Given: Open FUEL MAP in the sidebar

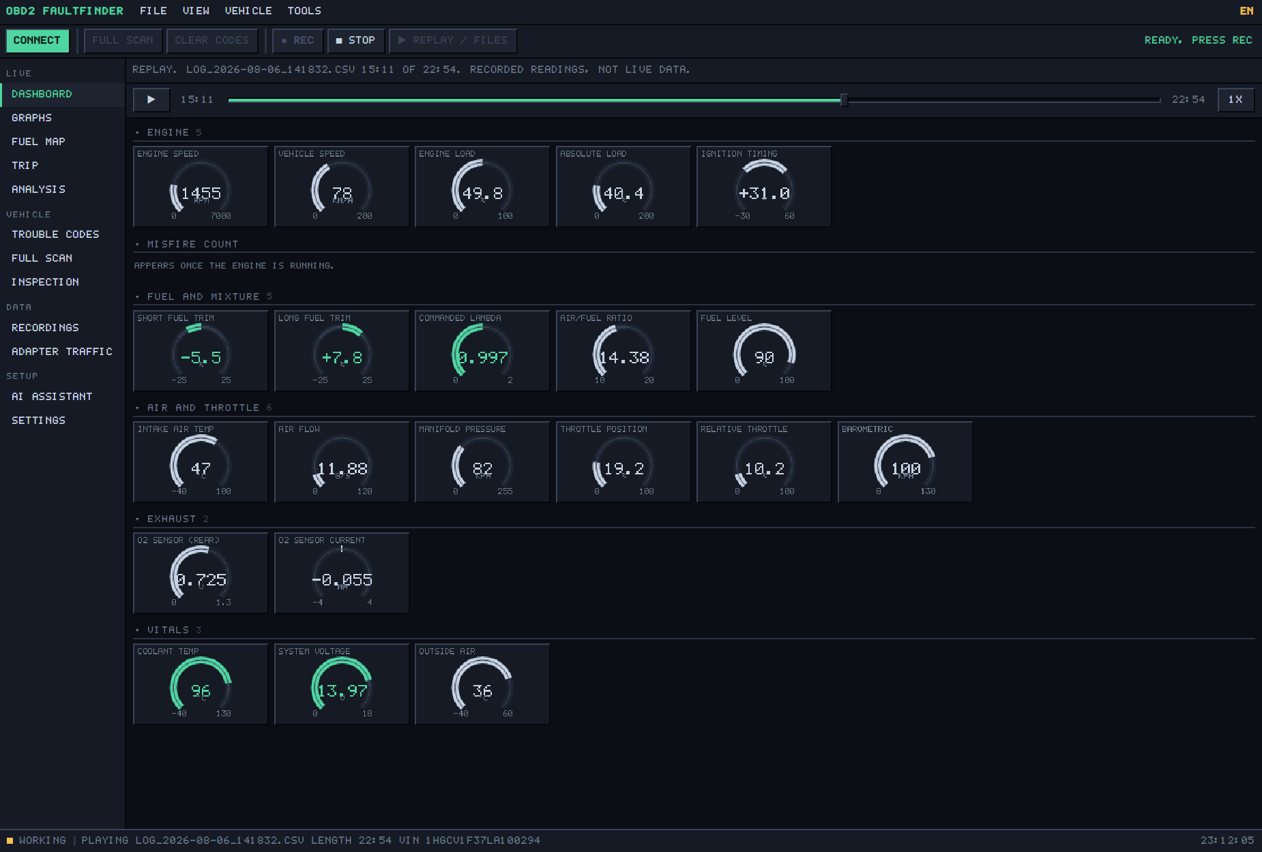Looking at the screenshot, I should click(x=62, y=142).
